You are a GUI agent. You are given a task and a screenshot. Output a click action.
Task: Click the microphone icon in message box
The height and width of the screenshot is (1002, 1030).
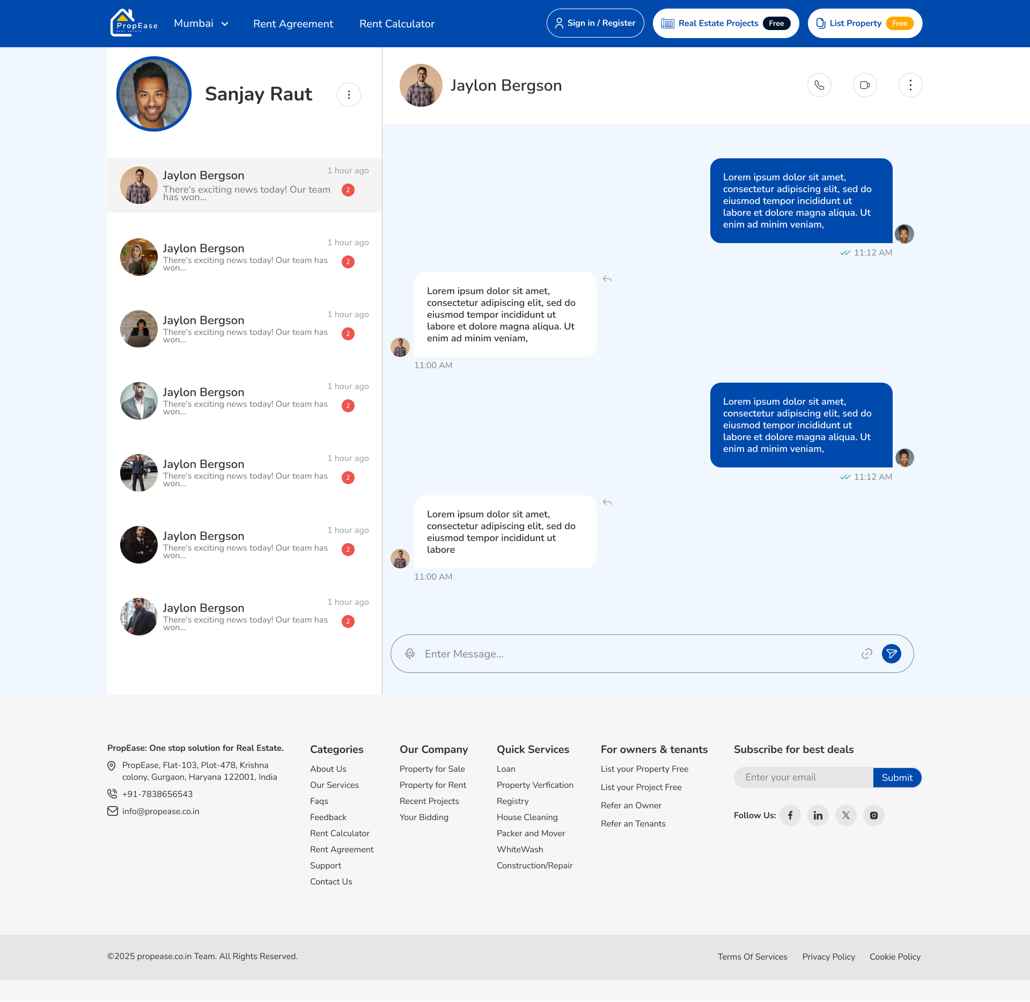pos(410,654)
